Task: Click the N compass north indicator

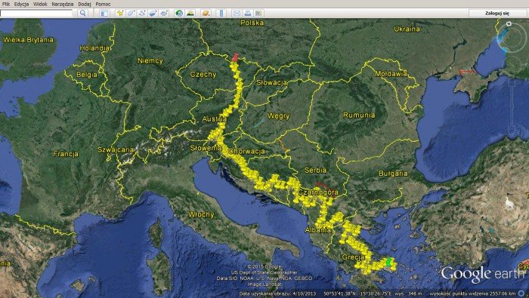Action: [509, 24]
